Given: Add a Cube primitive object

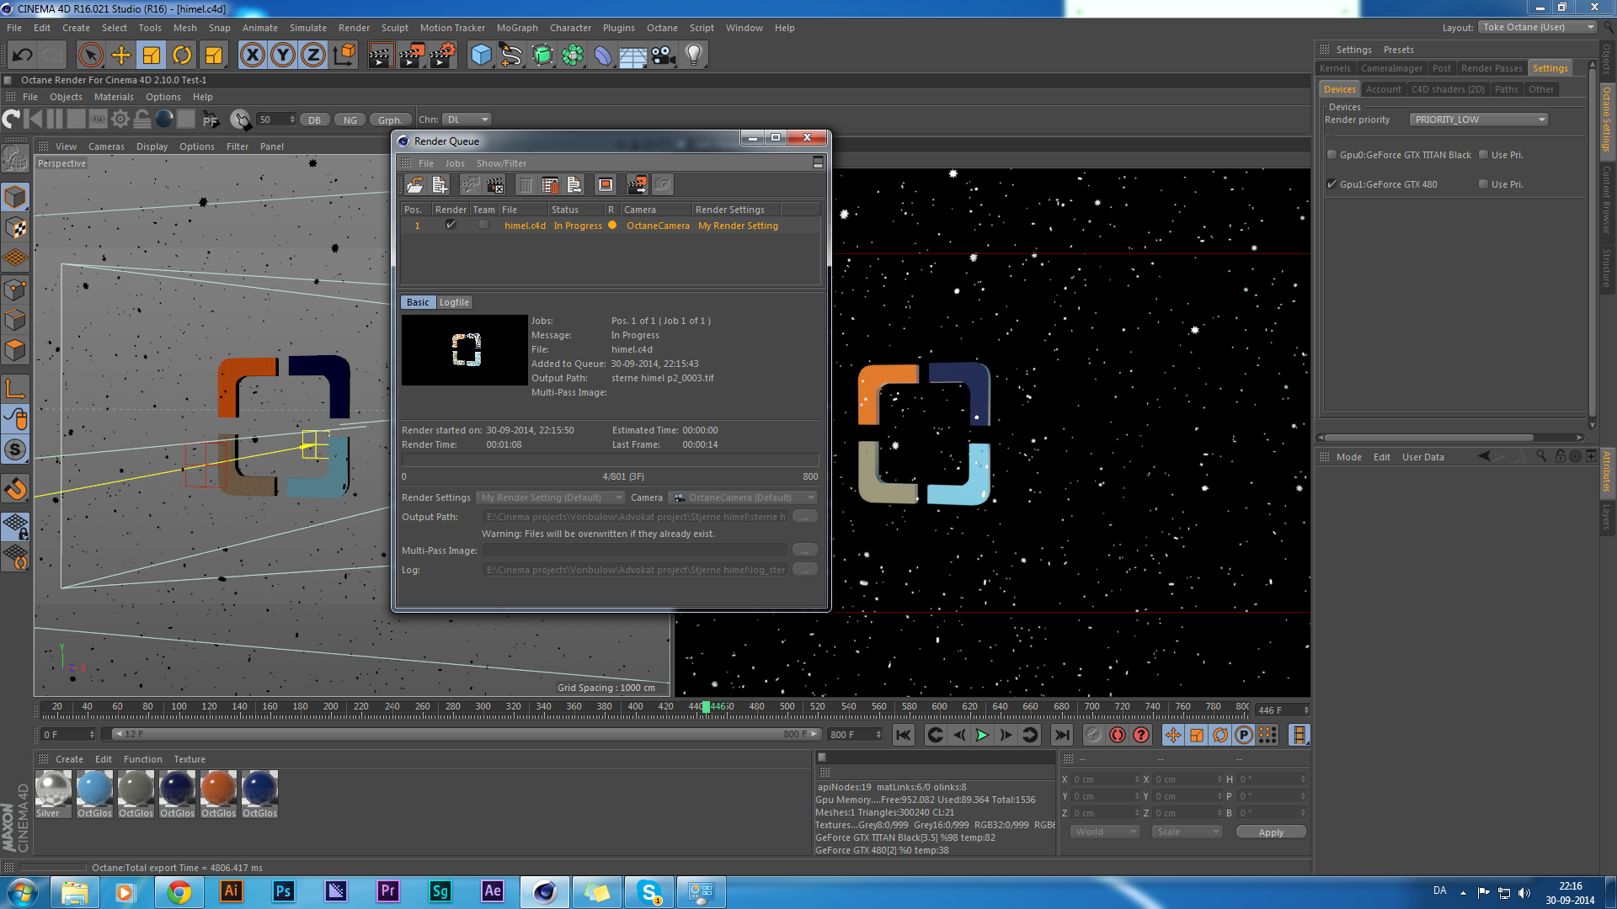Looking at the screenshot, I should coord(481,56).
